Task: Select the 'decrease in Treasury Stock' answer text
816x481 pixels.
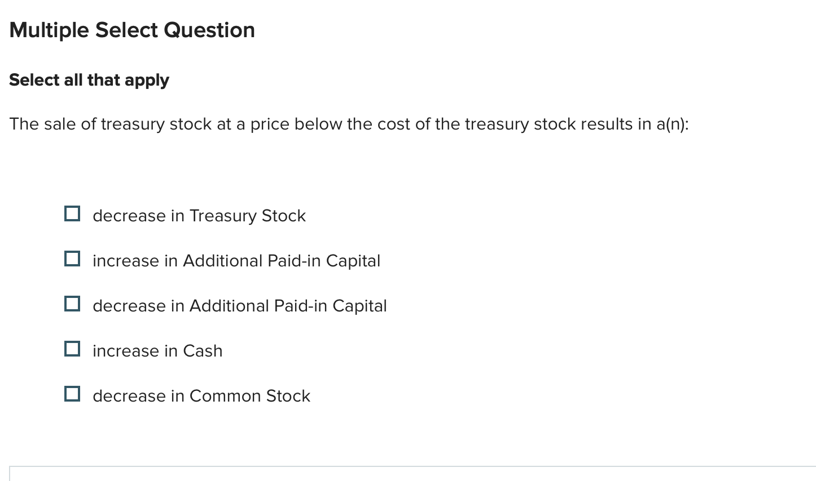Action: click(199, 216)
